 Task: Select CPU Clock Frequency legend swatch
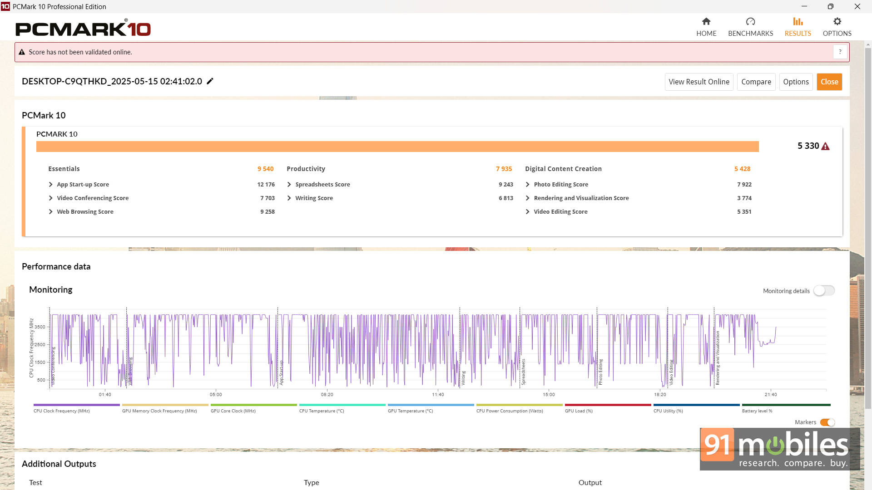click(x=76, y=405)
